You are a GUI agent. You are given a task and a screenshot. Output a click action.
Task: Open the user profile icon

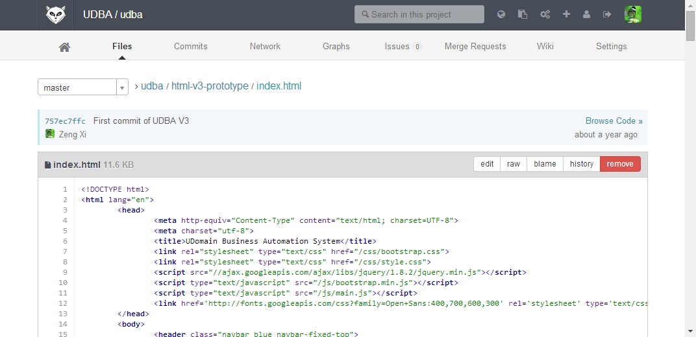[586, 14]
